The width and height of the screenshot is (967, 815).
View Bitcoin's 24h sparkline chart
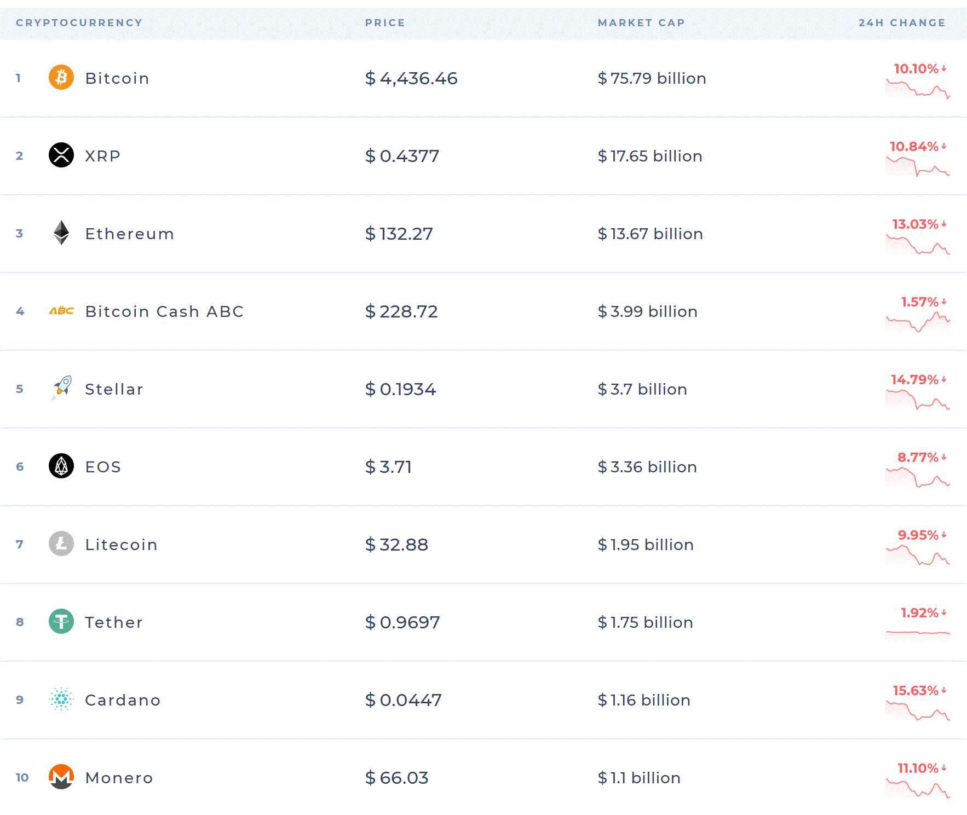(x=918, y=89)
